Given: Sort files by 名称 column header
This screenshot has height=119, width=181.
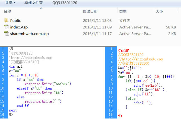Looking at the screenshot, I should [x=7, y=11].
